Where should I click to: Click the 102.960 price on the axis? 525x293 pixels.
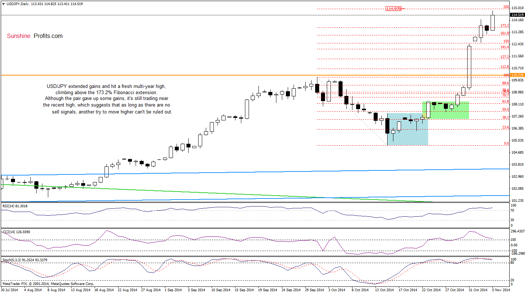pyautogui.click(x=517, y=177)
